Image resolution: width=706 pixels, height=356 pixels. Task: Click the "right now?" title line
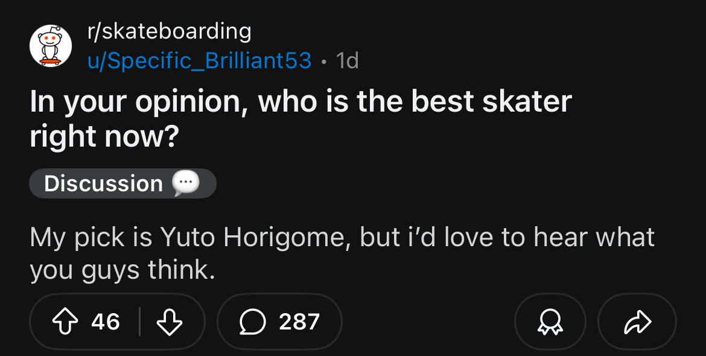[x=104, y=137]
